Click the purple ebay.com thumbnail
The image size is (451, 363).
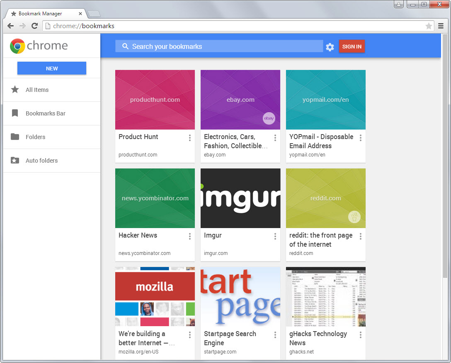(240, 100)
